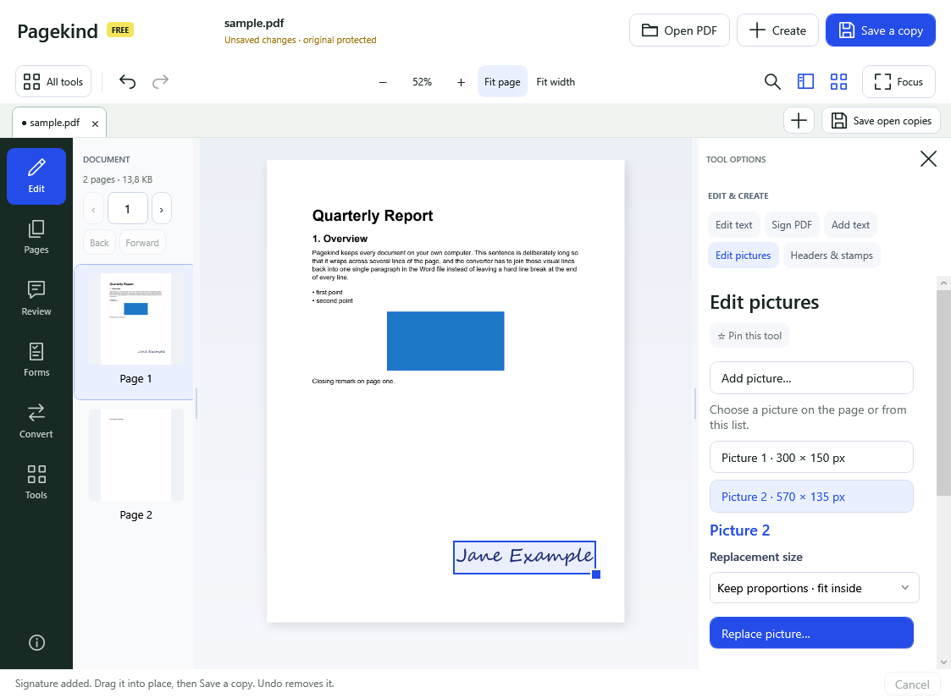Undo the last change
951x698 pixels.
[127, 82]
